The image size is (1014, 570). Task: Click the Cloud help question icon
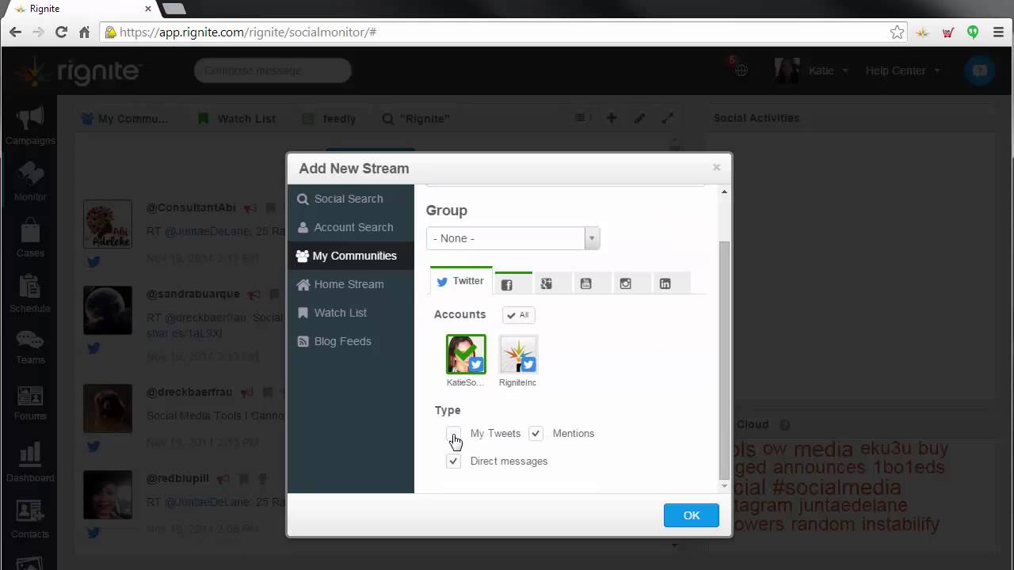(x=784, y=425)
